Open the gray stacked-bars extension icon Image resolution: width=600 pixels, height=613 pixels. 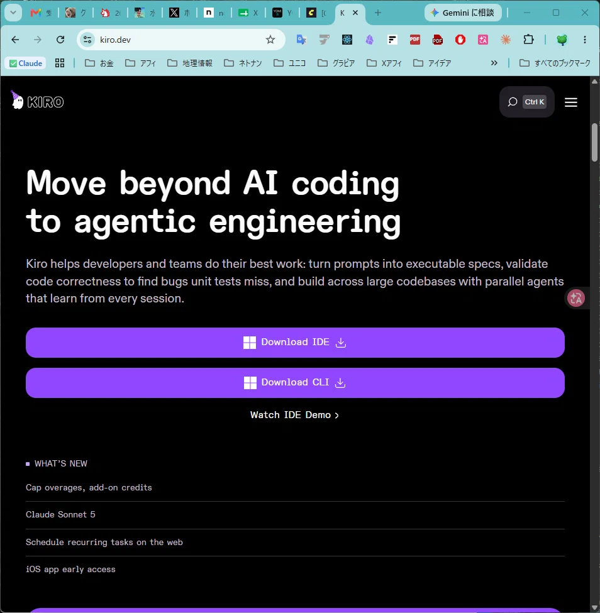(324, 40)
